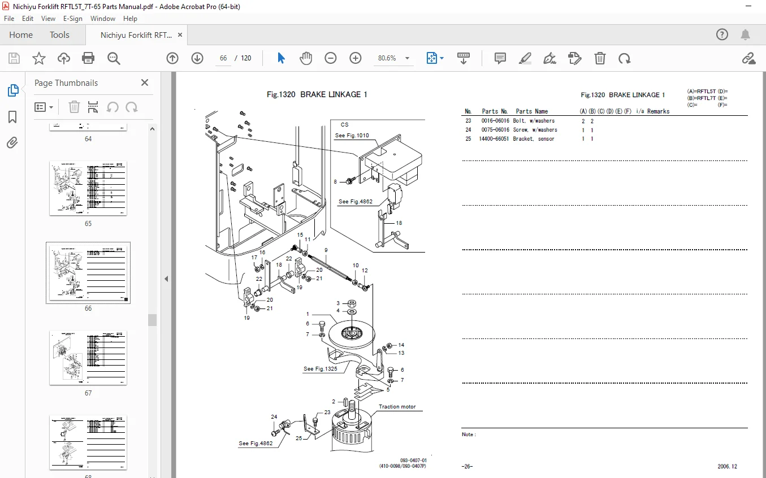The height and width of the screenshot is (478, 766).
Task: Open the View menu
Action: 48,19
